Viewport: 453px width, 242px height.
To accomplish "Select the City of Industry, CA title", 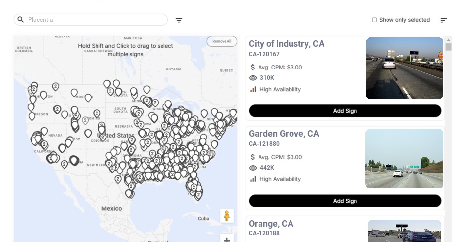I will [x=286, y=44].
